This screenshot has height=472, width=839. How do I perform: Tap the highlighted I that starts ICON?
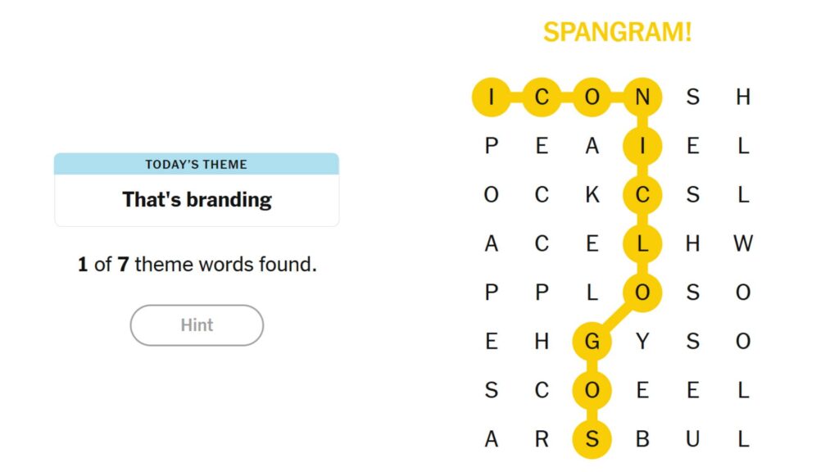(492, 98)
